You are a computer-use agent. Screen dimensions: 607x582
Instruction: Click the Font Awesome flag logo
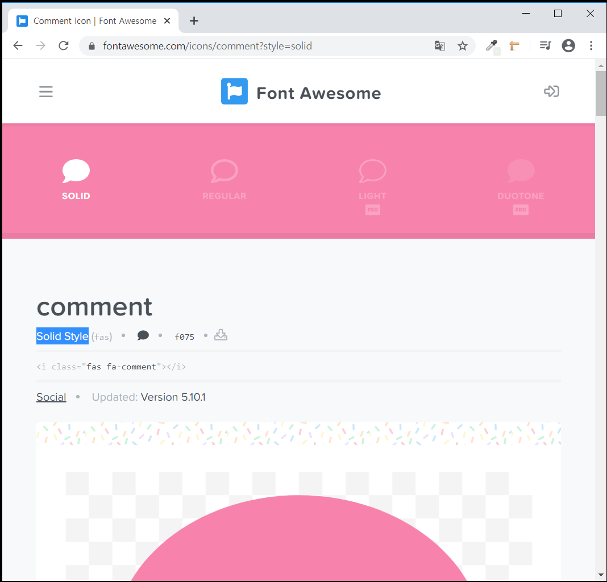coord(234,92)
